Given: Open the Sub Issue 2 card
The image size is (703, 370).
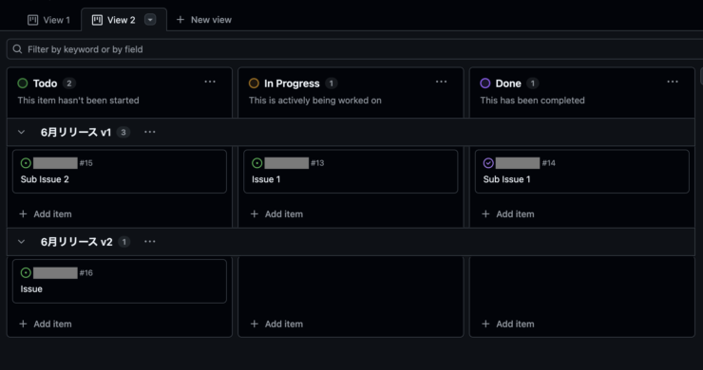Looking at the screenshot, I should coord(120,172).
